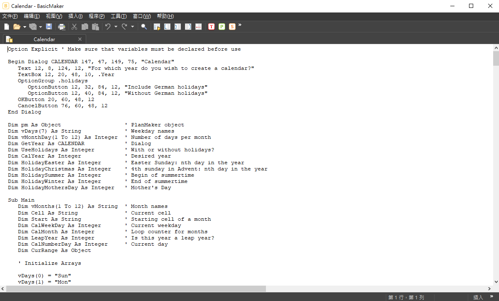Viewport: 499px width, 301px height.
Task: Click the open file folder icon
Action: pyautogui.click(x=17, y=27)
